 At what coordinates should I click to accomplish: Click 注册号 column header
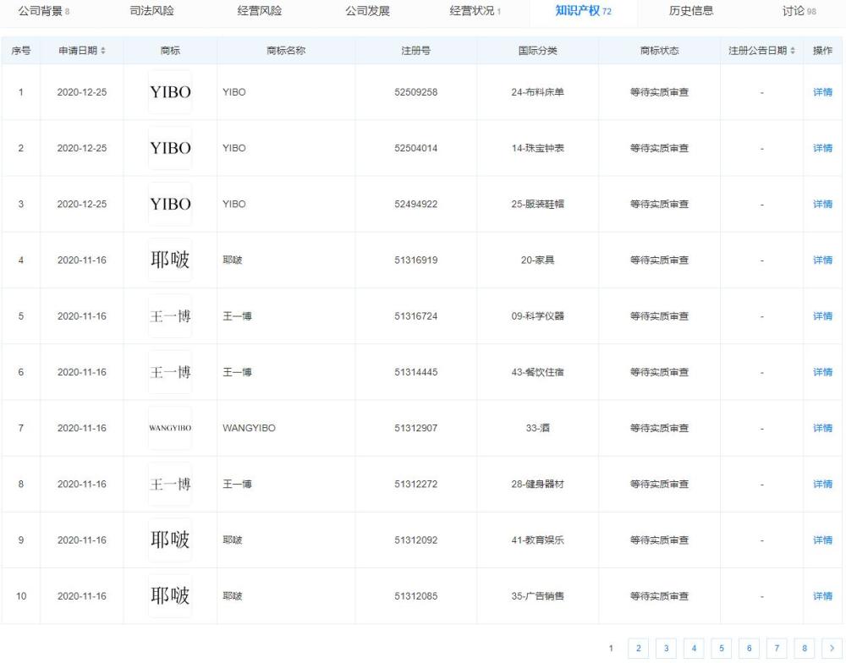click(x=415, y=51)
